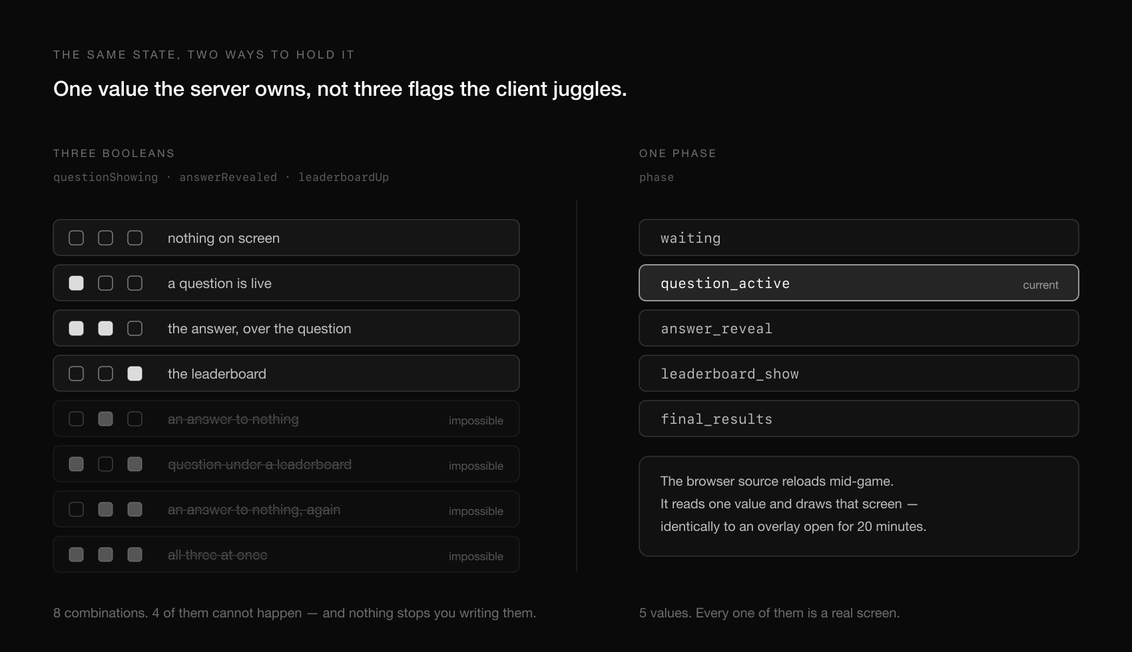Click the 'nothing on screen' row label
The width and height of the screenshot is (1132, 652).
pos(224,238)
